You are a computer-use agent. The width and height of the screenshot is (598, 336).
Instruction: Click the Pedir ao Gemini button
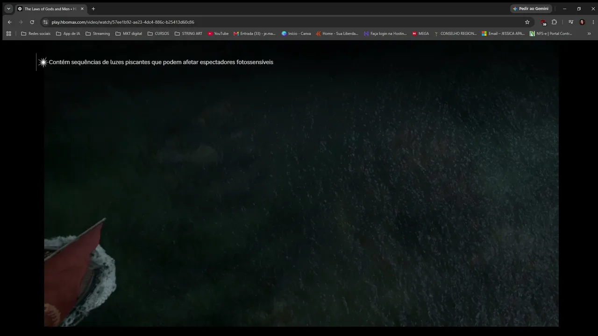[531, 9]
